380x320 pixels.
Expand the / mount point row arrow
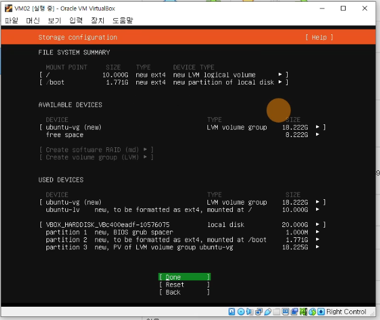pos(280,74)
